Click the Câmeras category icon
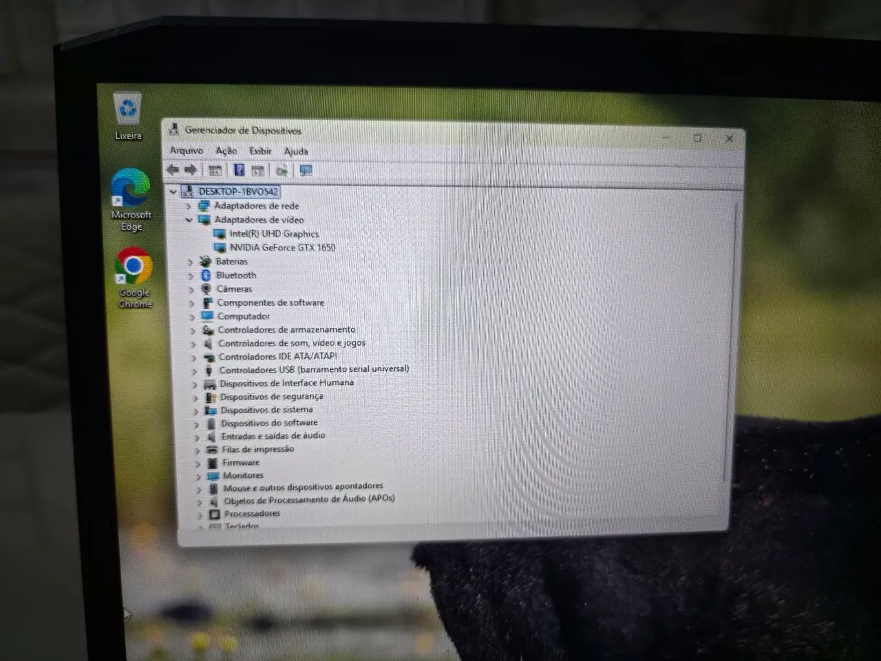 coord(206,288)
